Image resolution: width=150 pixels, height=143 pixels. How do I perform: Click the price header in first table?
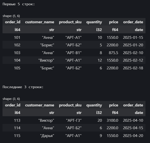click(x=114, y=22)
